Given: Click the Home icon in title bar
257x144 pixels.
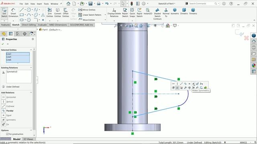Looking at the screenshot, I should [x=68, y=4].
